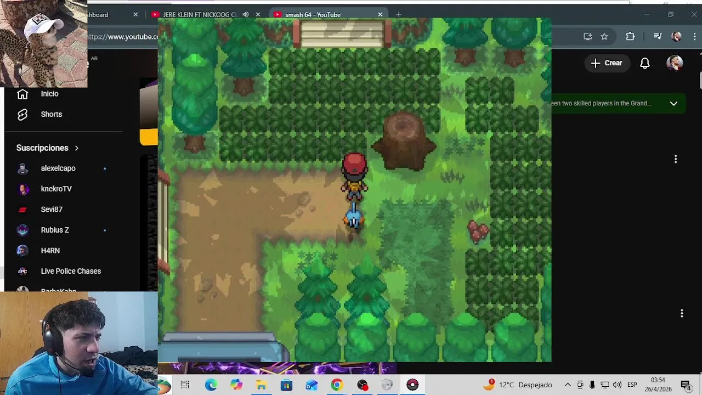Click alexelcapo channel avatar
702x395 pixels.
click(x=22, y=168)
